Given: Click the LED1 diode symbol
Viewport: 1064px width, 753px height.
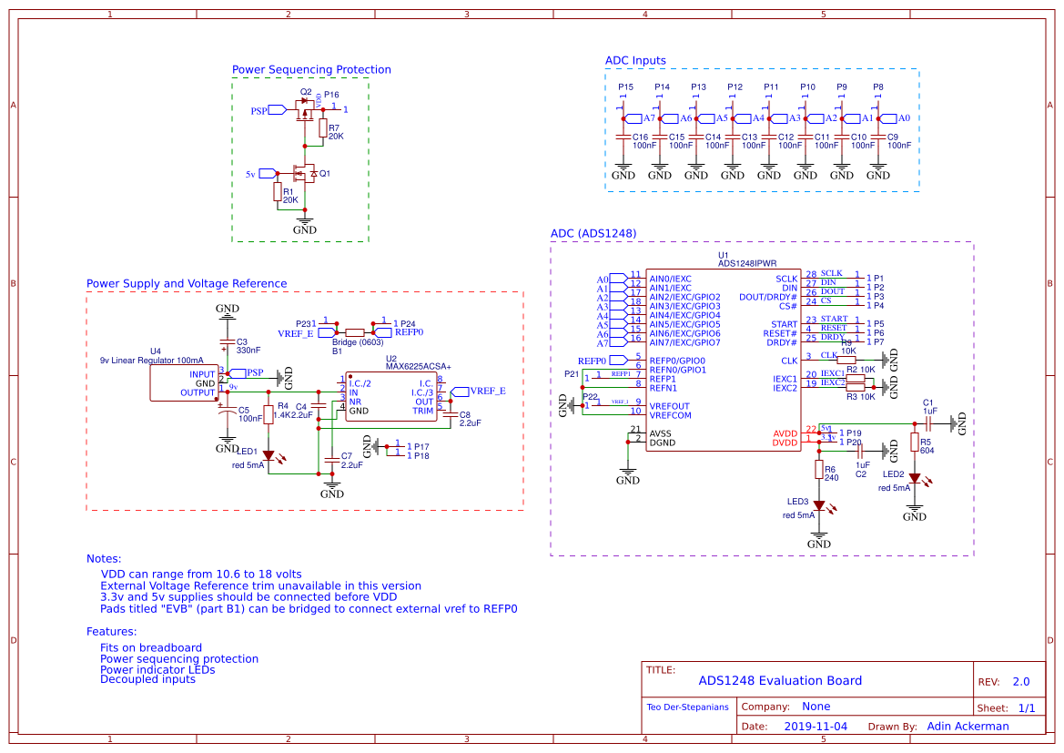Looking at the screenshot, I should point(269,455).
